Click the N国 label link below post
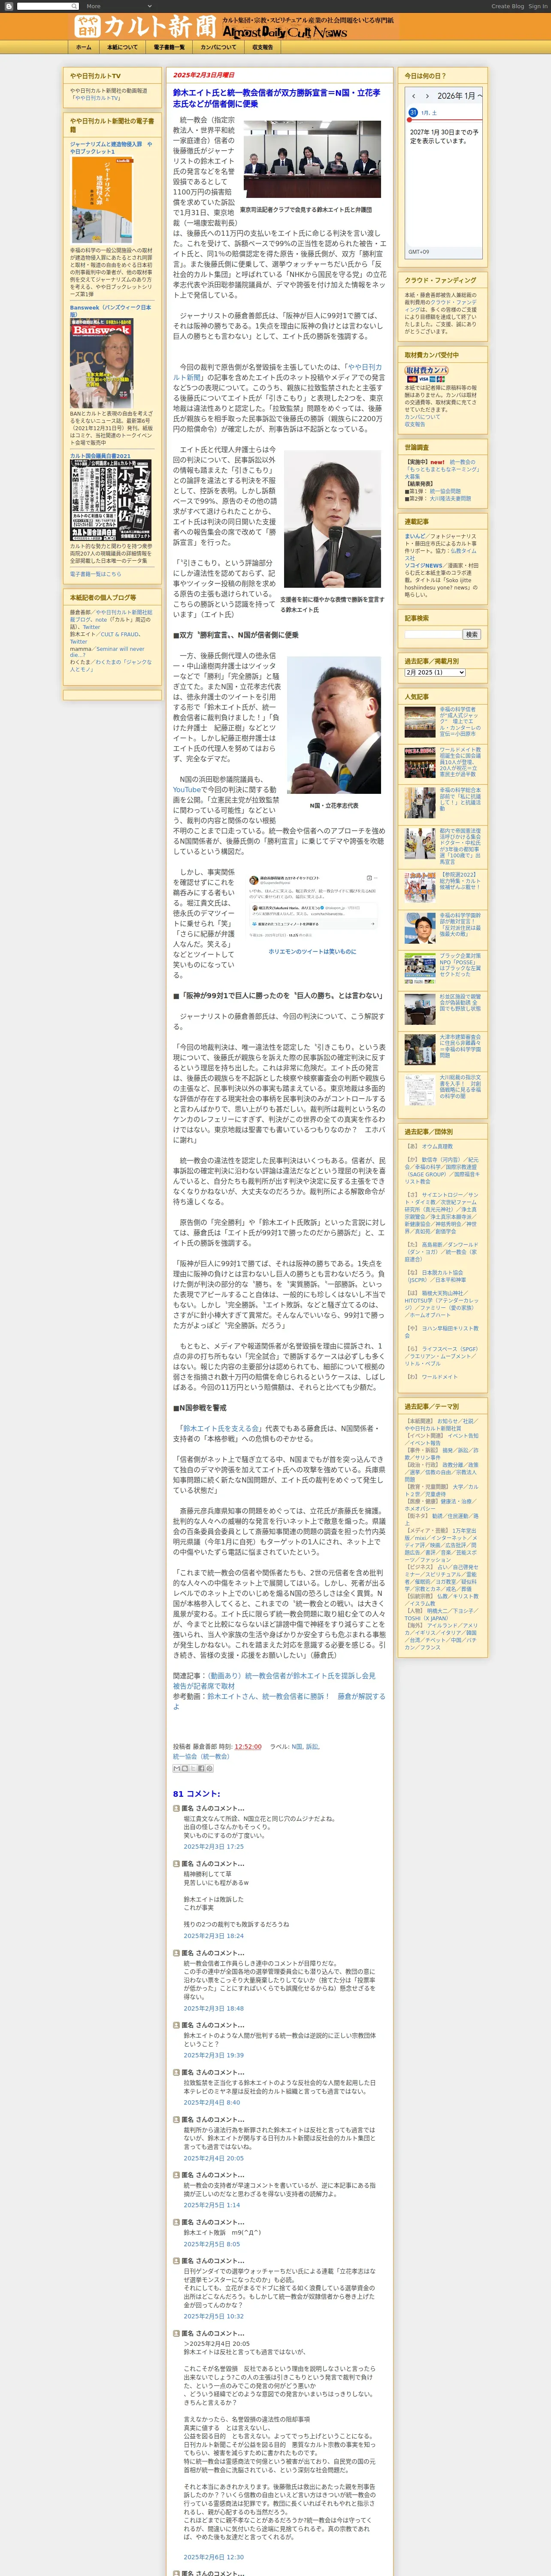The width and height of the screenshot is (551, 2576). coord(296,1747)
